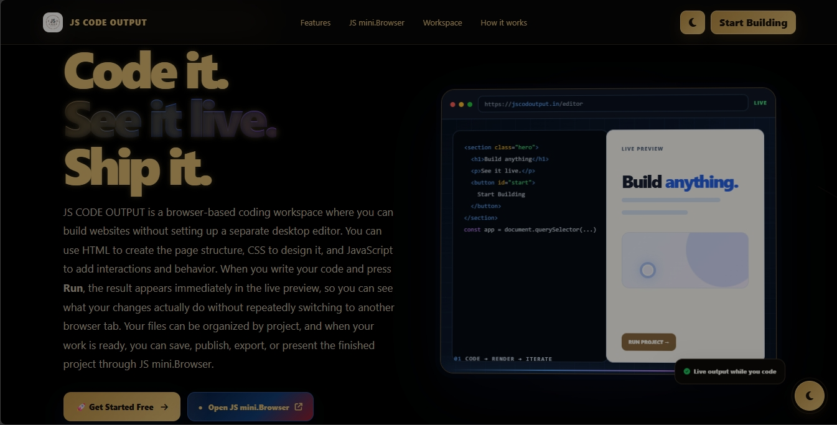Click the bold word Run in description
The image size is (837, 425).
click(x=73, y=288)
